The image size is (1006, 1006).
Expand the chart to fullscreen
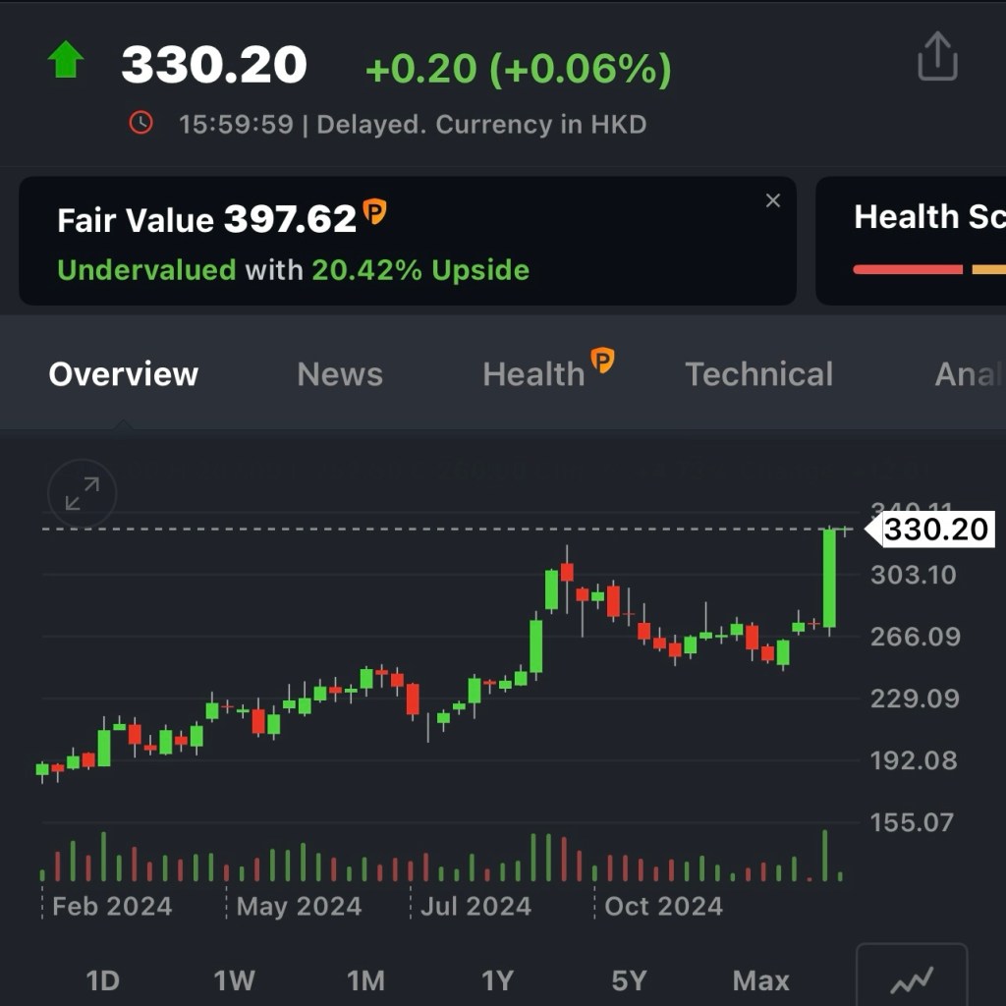coord(82,493)
